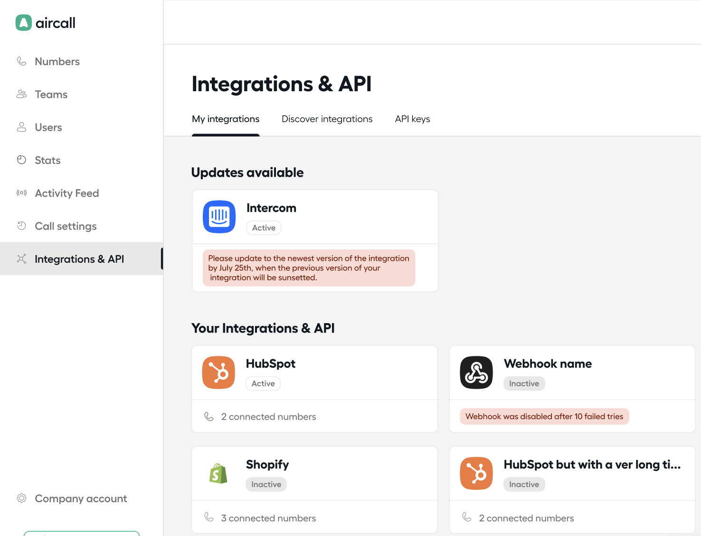Open the Discover integrations tab

tap(327, 119)
